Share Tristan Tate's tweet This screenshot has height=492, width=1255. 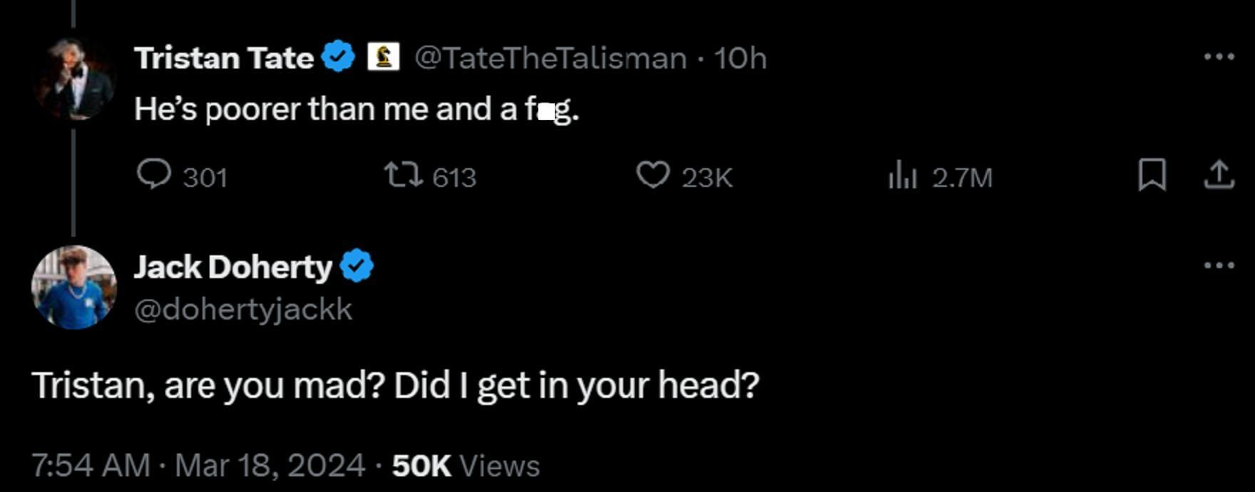coord(1219,175)
